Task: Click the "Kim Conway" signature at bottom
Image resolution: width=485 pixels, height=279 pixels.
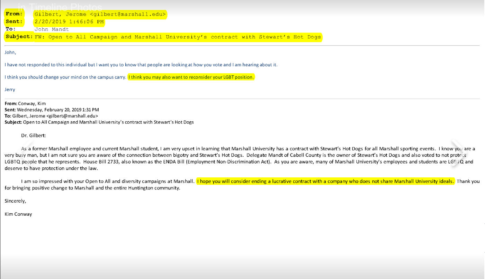Action: (18, 214)
